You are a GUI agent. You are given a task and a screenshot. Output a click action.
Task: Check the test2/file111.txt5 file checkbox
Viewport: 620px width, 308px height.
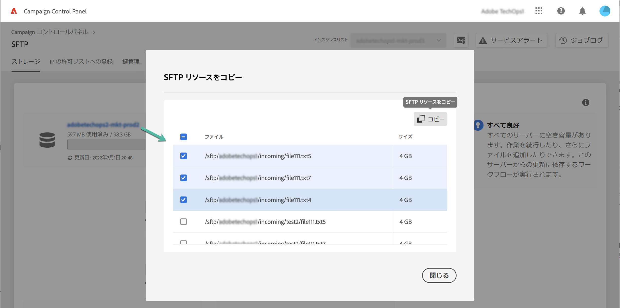(x=183, y=222)
